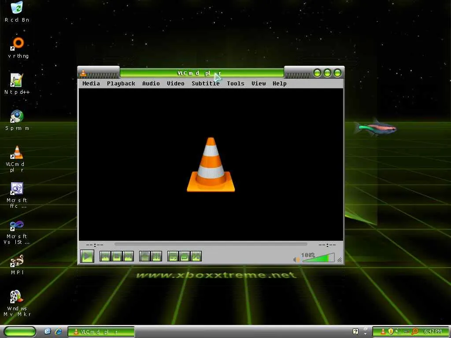The height and width of the screenshot is (338, 451).
Task: Select VLC media player desktop shortcut
Action: (x=15, y=159)
